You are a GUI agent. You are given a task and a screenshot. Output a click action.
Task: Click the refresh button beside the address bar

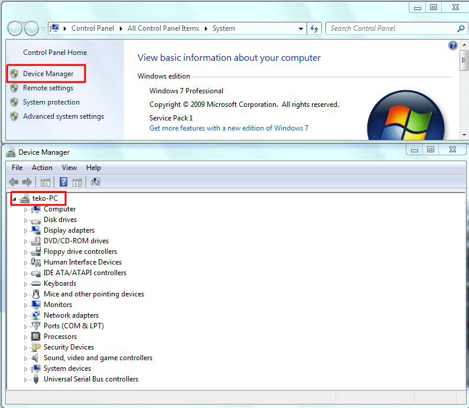pyautogui.click(x=314, y=28)
